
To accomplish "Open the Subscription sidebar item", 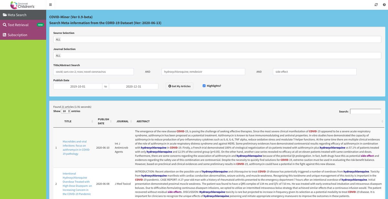I will coord(23,35).
